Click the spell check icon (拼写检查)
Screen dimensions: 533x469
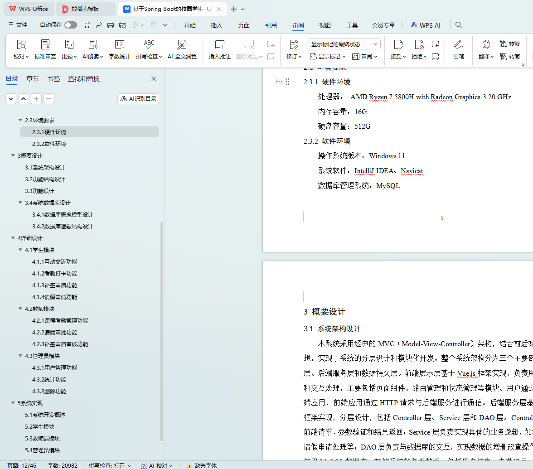pyautogui.click(x=149, y=44)
